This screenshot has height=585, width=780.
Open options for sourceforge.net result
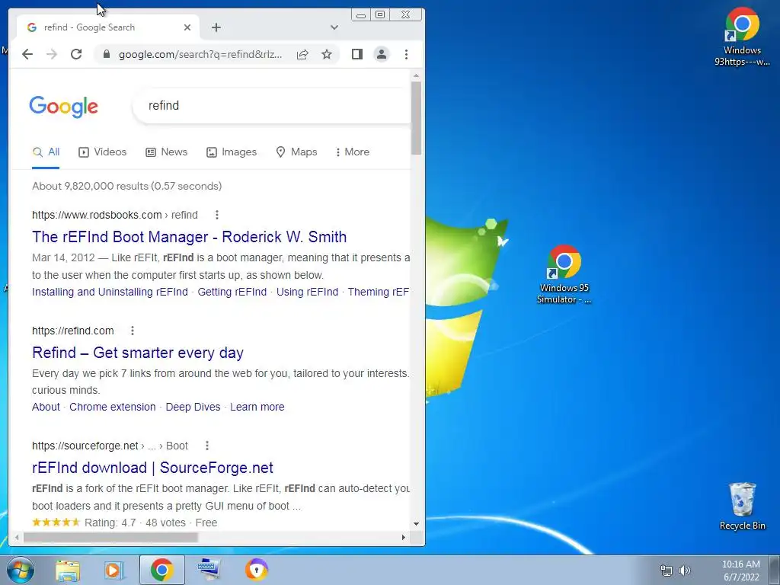207,446
